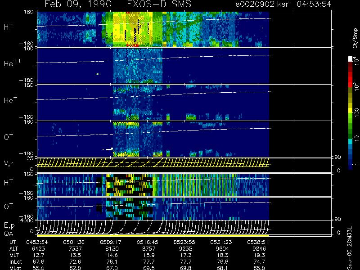
Task: Select the UT value "0501:30"
Action: [74, 242]
